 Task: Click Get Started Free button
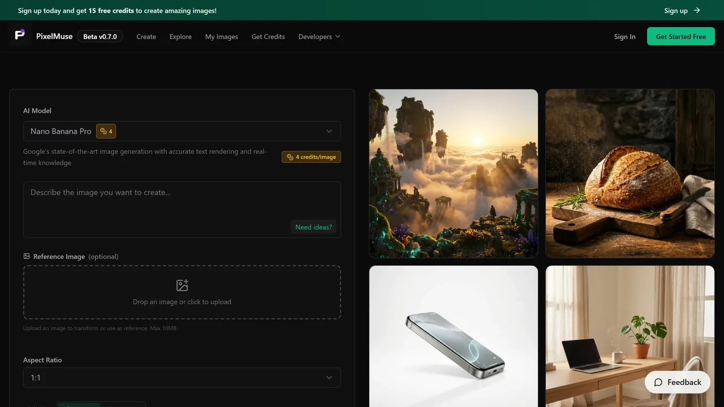click(x=681, y=37)
